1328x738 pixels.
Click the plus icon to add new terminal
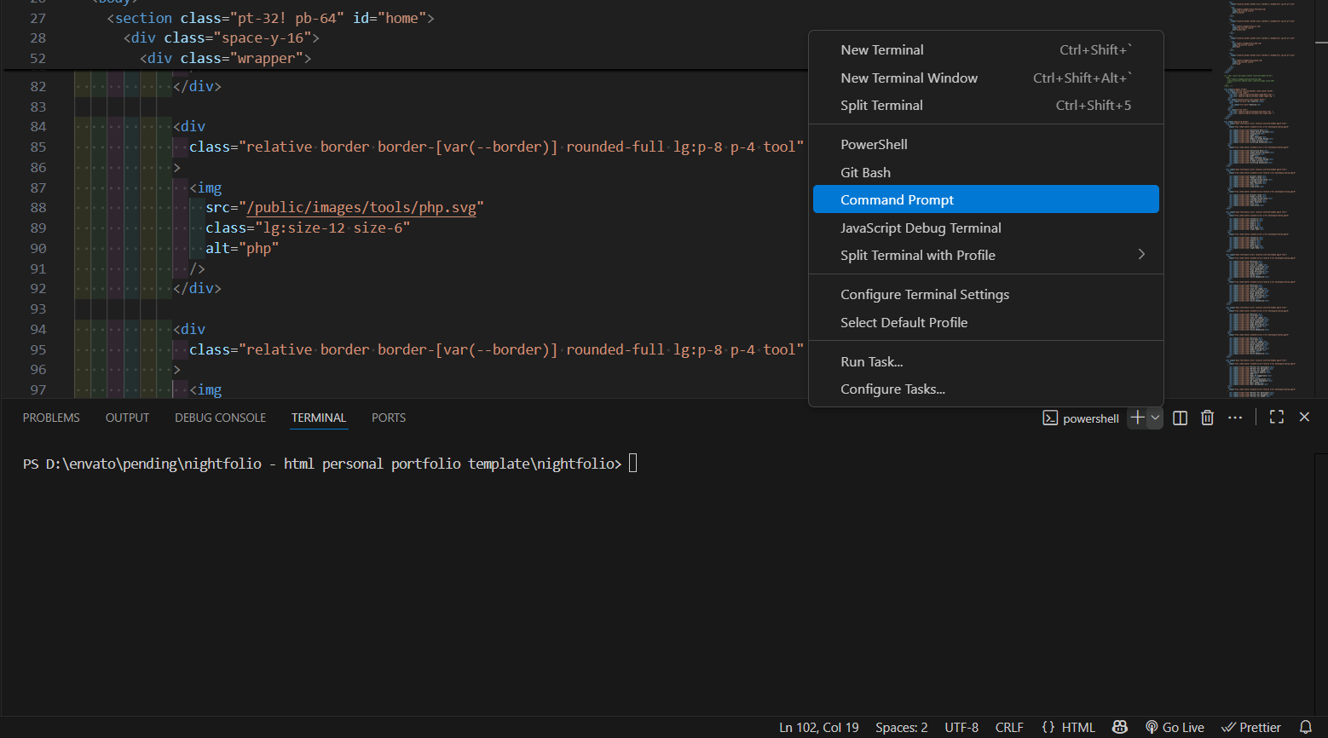(1137, 418)
